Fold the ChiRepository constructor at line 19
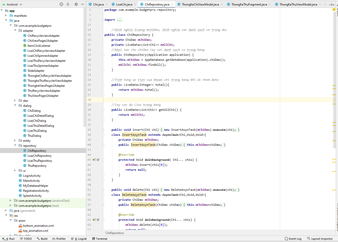Viewport: 338px width, 242px height. 103,55
